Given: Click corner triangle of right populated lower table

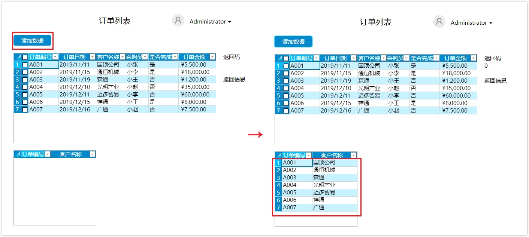Looking at the screenshot, I should point(278,156).
